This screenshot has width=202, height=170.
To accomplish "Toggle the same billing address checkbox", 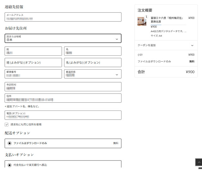I will tap(7, 124).
